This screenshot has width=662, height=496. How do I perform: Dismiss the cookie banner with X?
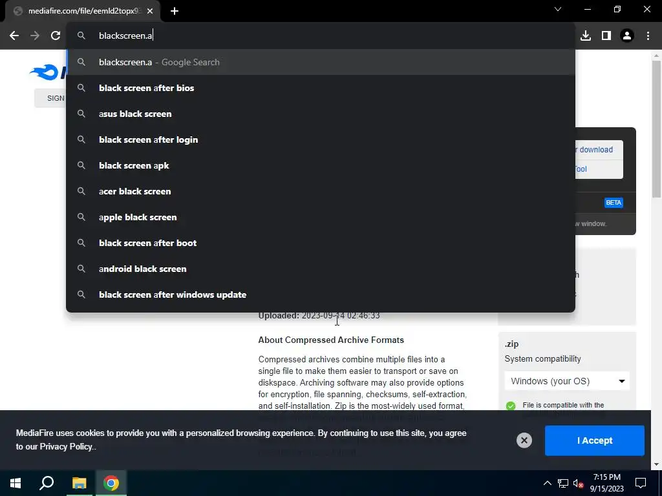pyautogui.click(x=524, y=440)
